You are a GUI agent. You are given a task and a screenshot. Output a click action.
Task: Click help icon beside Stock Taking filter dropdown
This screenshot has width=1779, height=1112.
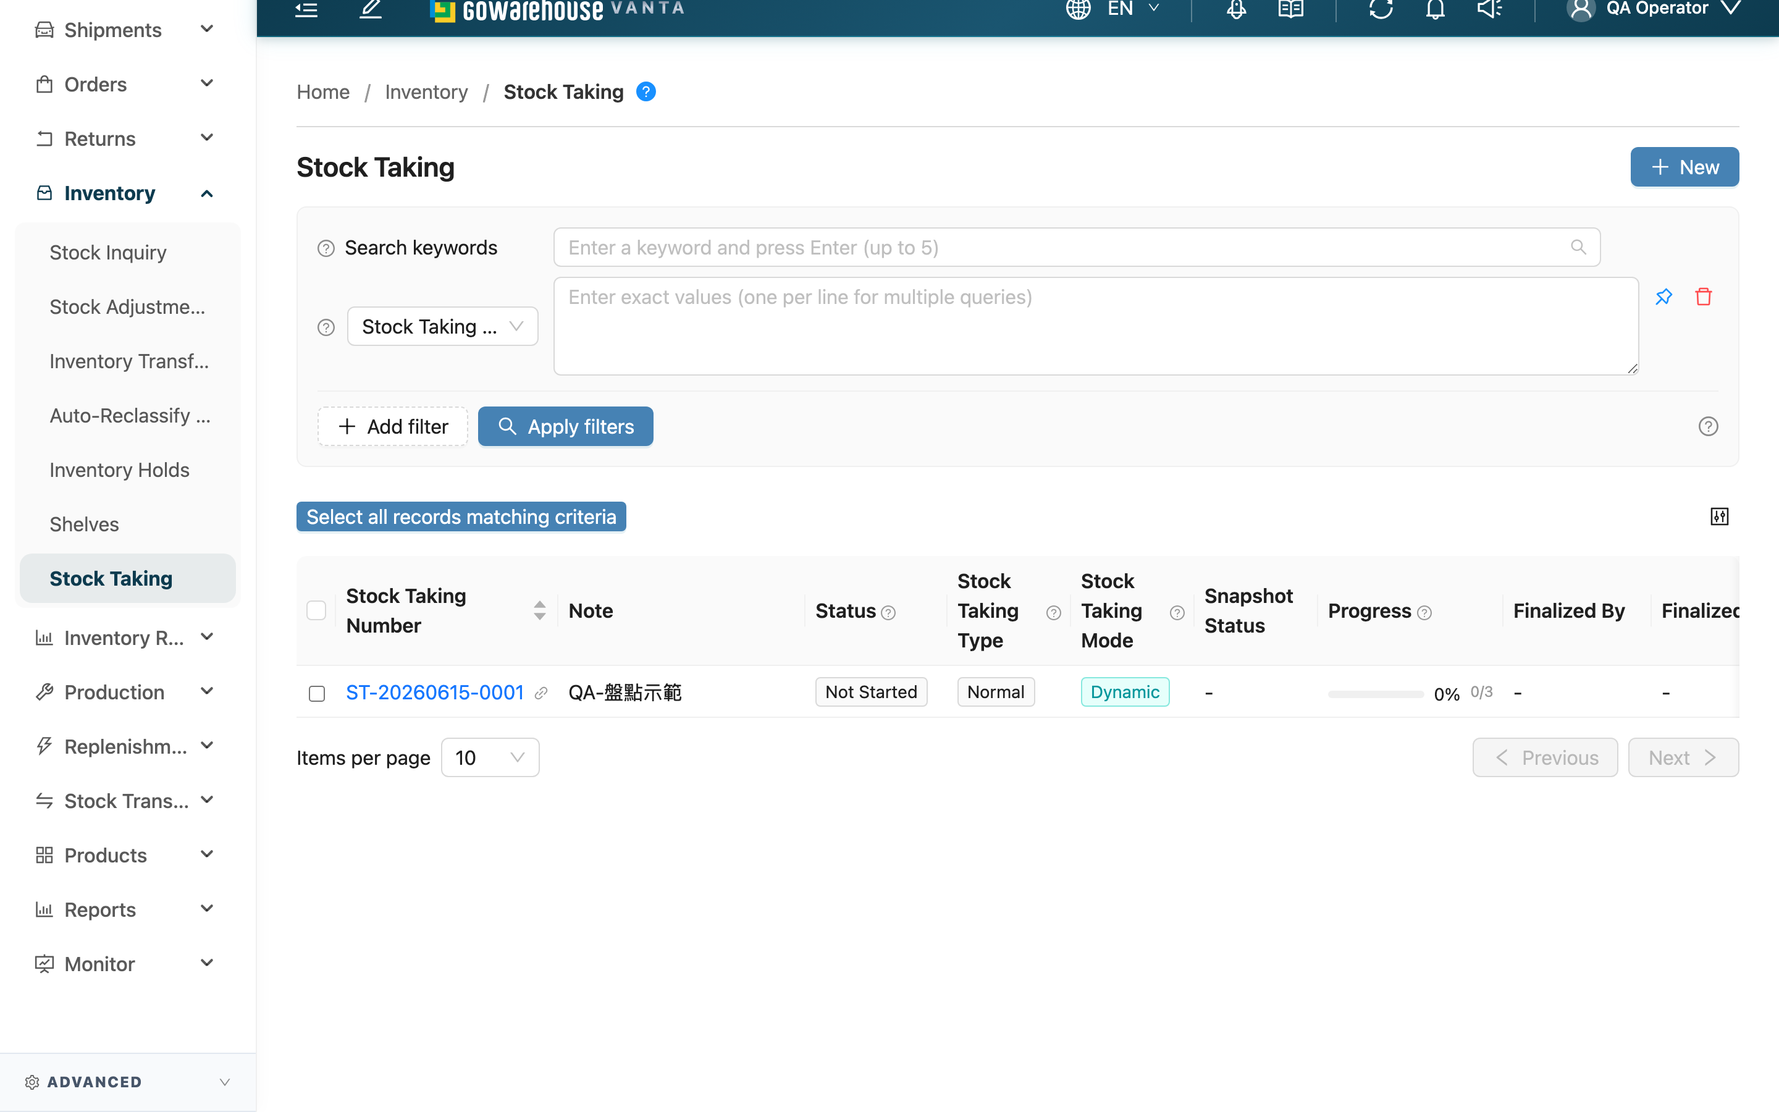[x=326, y=327]
